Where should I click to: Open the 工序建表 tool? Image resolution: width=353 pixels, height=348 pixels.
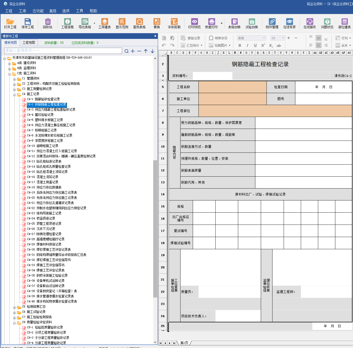coord(104,23)
